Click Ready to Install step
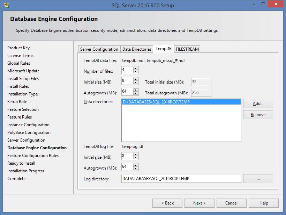 tap(21, 163)
